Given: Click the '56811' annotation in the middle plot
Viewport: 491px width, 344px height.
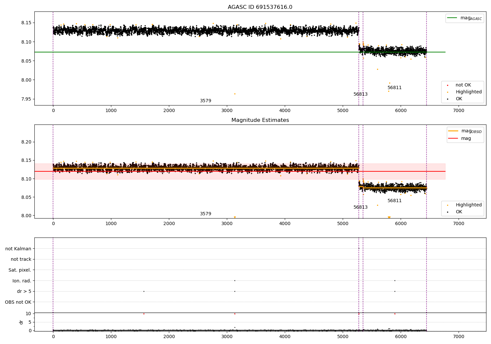Looking at the screenshot, I should [394, 201].
